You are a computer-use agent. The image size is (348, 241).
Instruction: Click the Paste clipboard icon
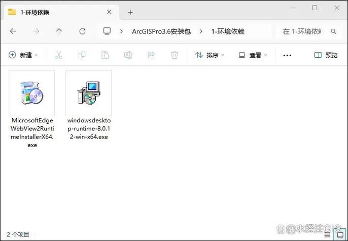pos(105,55)
